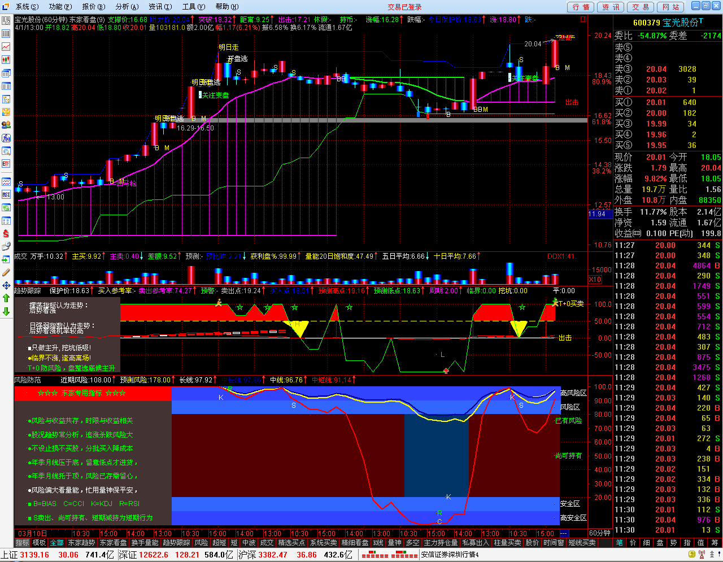The height and width of the screenshot is (562, 723).
Task: Click the ETF sidebar icon
Action: click(6, 164)
